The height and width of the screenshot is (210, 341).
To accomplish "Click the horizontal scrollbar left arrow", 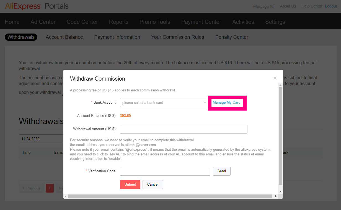I will (66, 196).
